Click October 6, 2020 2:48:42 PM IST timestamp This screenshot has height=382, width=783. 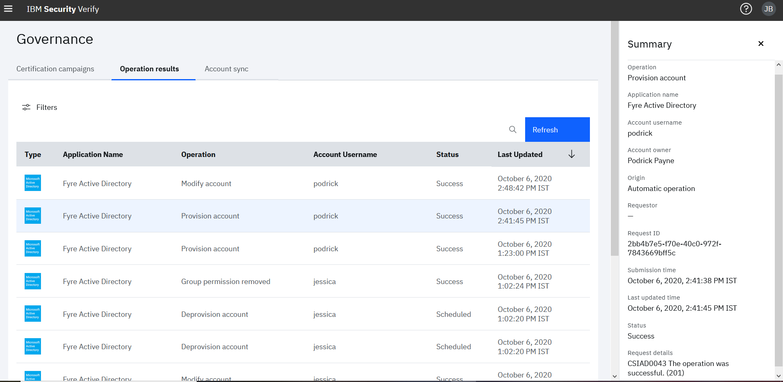(525, 183)
